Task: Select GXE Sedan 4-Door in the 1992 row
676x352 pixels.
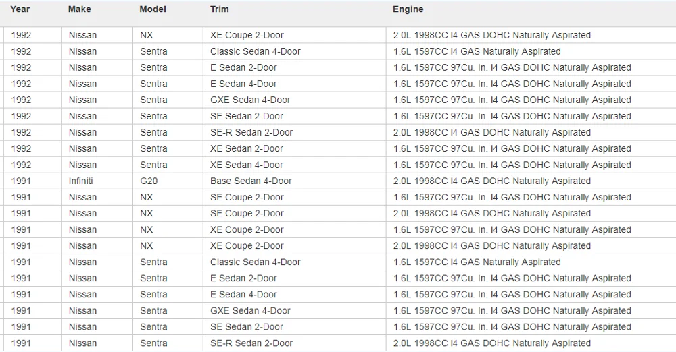Action: pyautogui.click(x=250, y=100)
